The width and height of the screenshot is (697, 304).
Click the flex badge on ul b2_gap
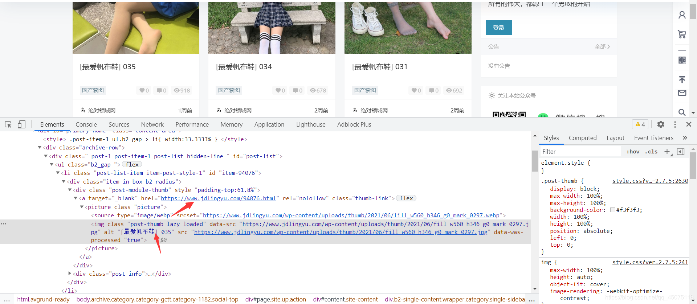(x=132, y=165)
